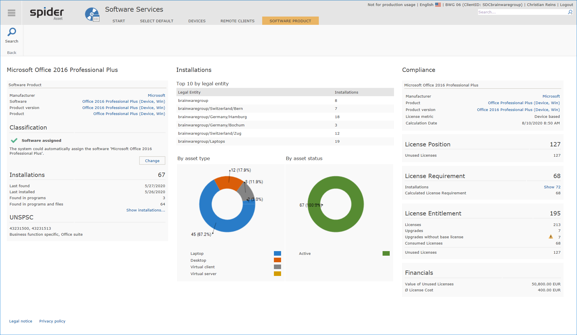Click the Logout link

[x=566, y=5]
